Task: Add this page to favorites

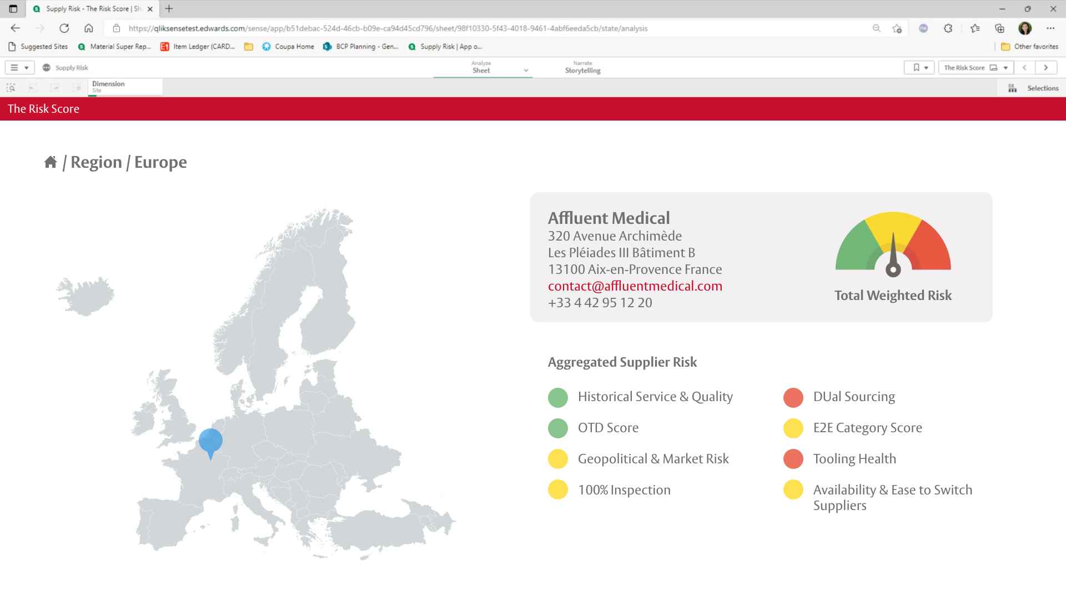Action: click(x=897, y=28)
